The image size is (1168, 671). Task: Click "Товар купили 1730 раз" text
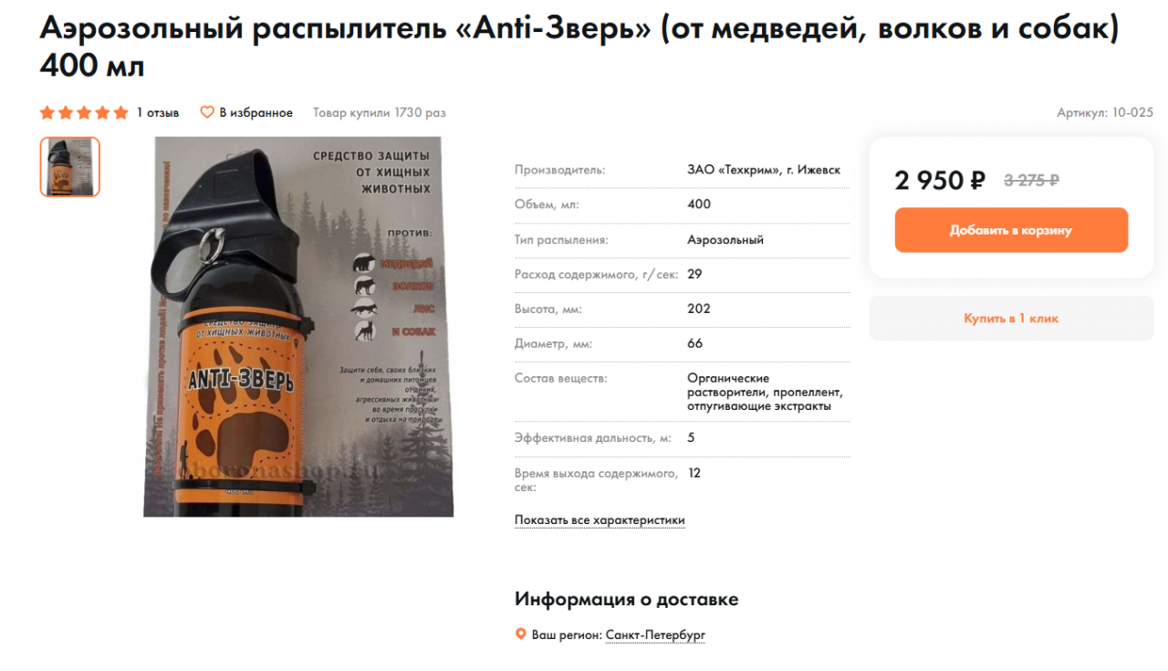[380, 113]
